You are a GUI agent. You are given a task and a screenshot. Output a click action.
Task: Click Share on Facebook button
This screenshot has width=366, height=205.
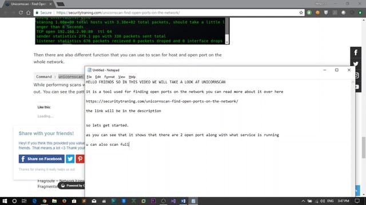(42, 159)
